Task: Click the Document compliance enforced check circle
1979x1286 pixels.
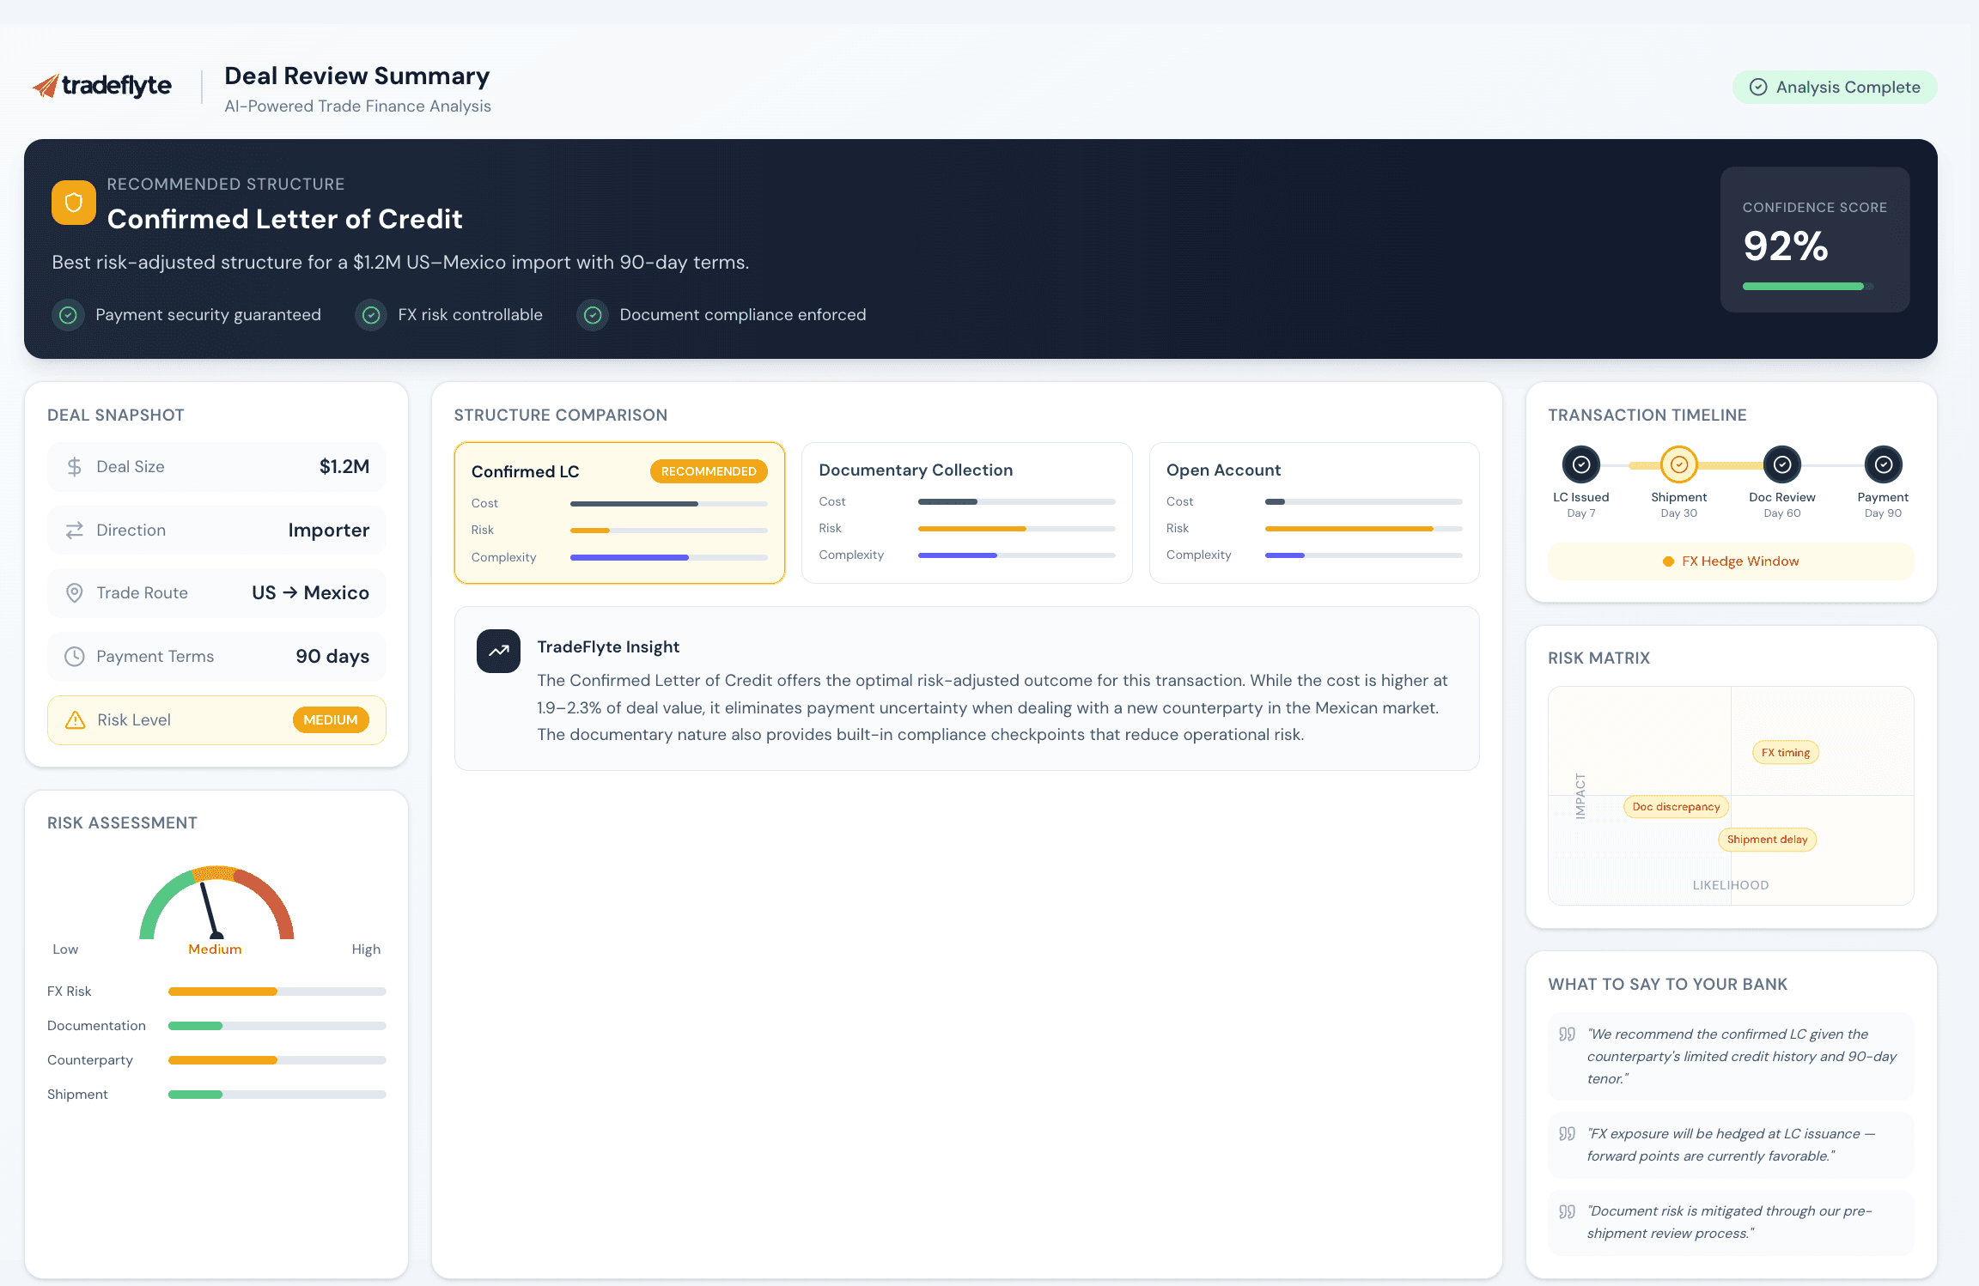Action: [x=593, y=315]
